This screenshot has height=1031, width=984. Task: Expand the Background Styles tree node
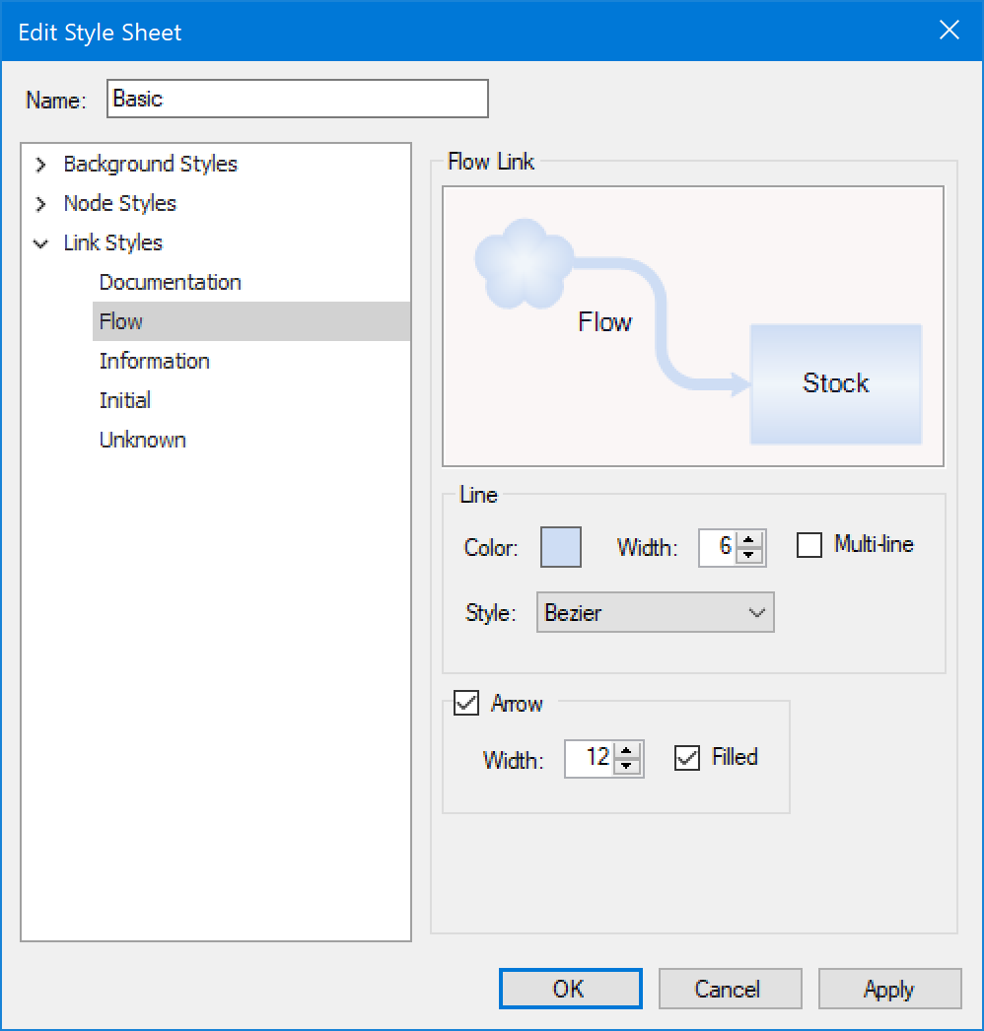click(40, 165)
